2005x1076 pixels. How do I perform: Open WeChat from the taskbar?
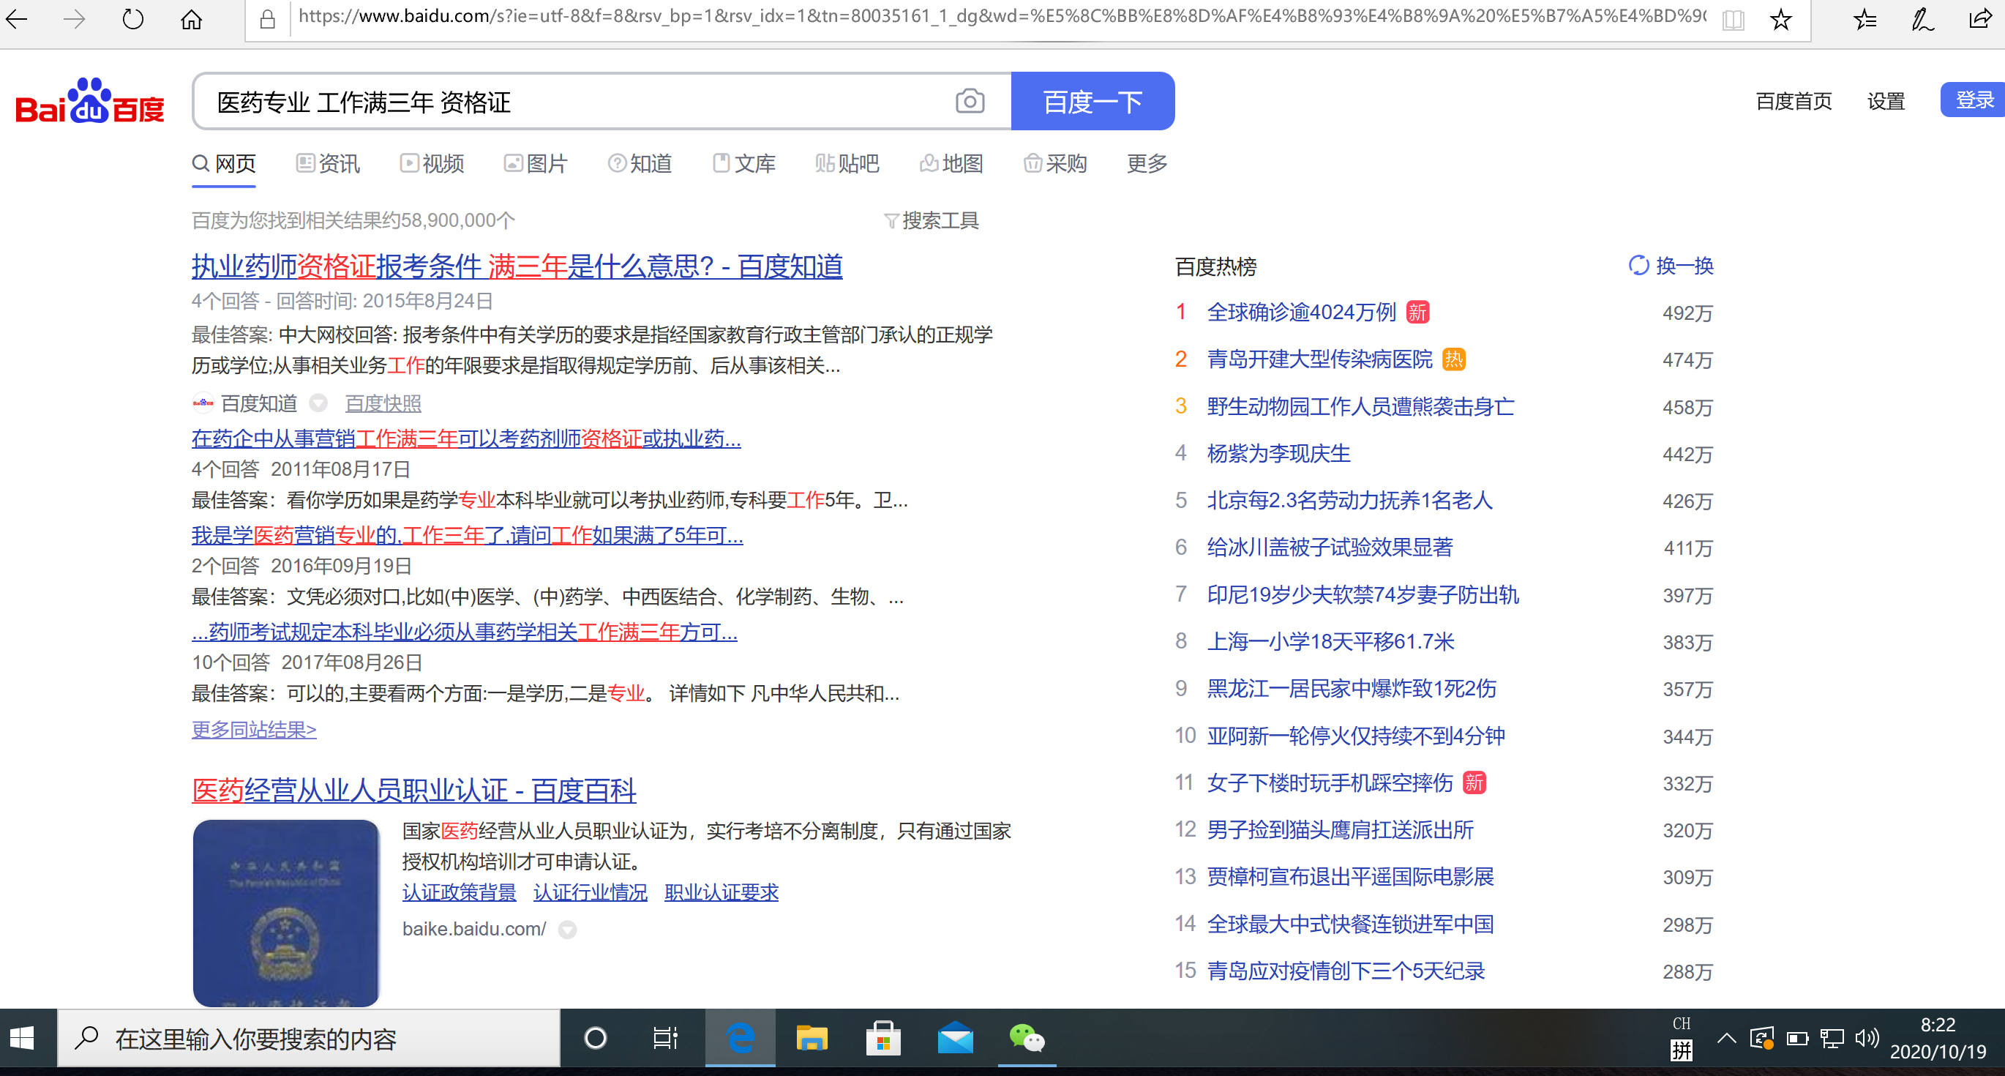click(x=1027, y=1038)
